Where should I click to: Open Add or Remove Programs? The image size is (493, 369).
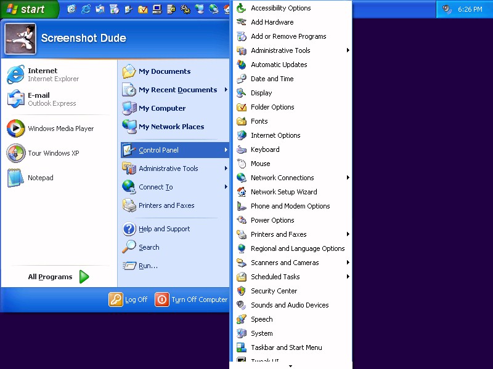pyautogui.click(x=288, y=36)
